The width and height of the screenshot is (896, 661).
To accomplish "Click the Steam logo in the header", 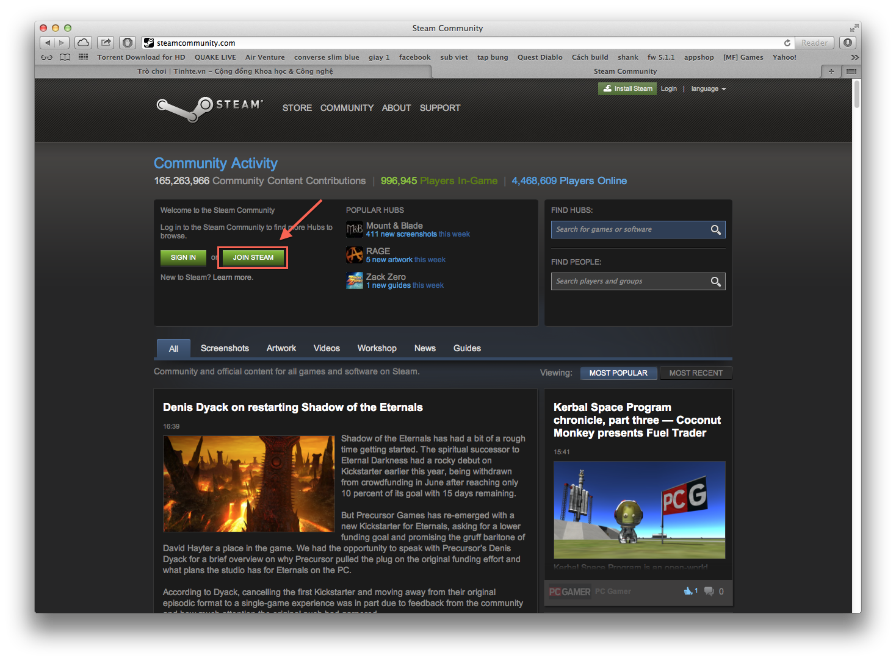I will pyautogui.click(x=210, y=109).
